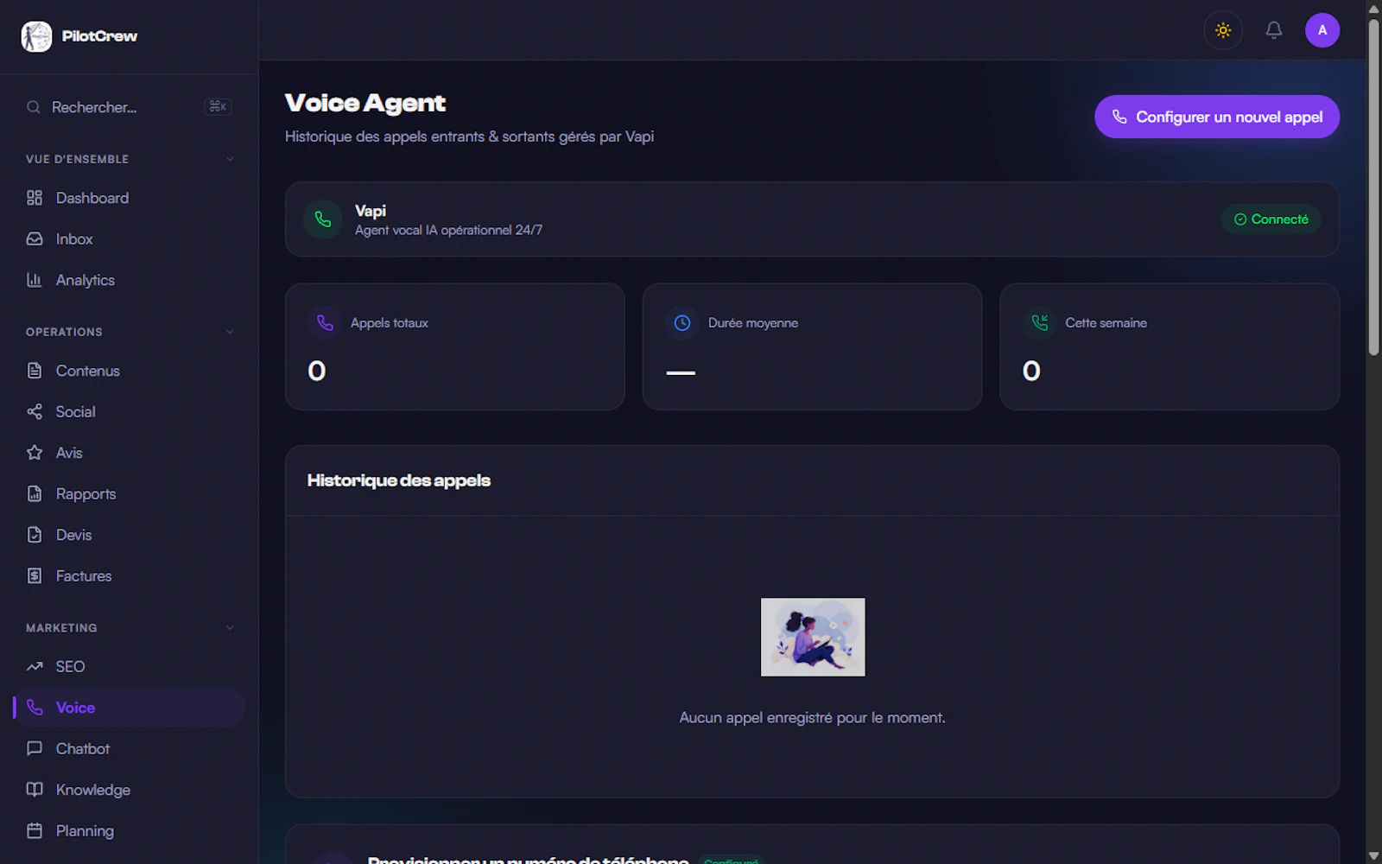The width and height of the screenshot is (1382, 864).
Task: Open Rapports in the sidebar
Action: click(130, 493)
